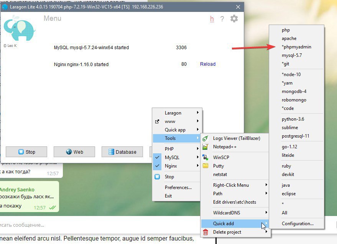337x244 pixels.
Task: Click the Telegram message input field
Action: [x=100, y=225]
